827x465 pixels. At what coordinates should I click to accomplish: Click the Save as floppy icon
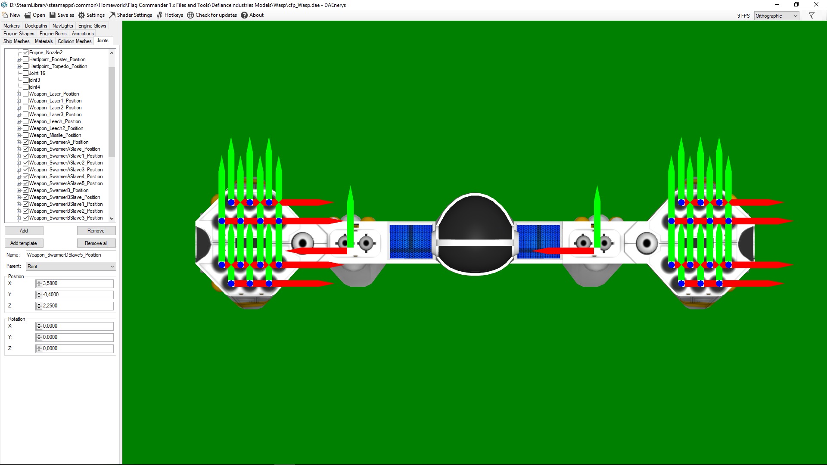pyautogui.click(x=53, y=15)
